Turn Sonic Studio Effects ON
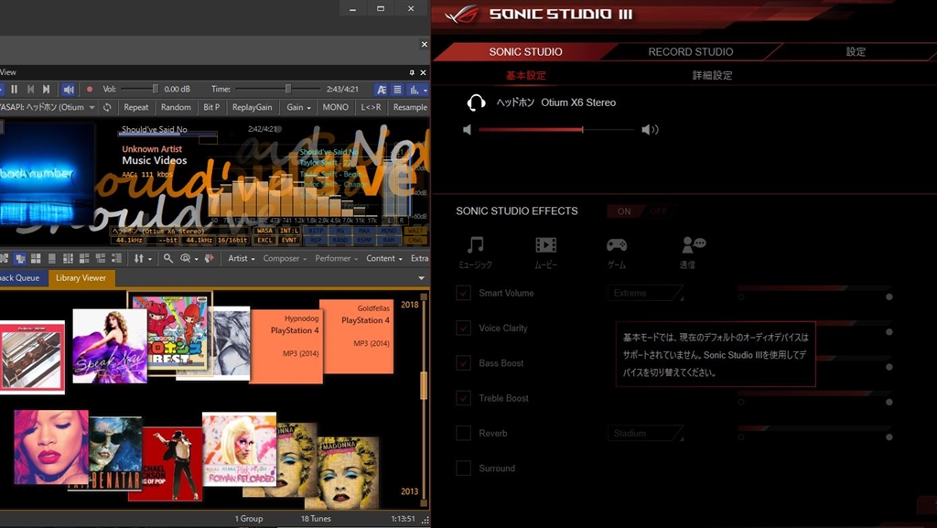Viewport: 937px width, 528px height. (x=624, y=211)
